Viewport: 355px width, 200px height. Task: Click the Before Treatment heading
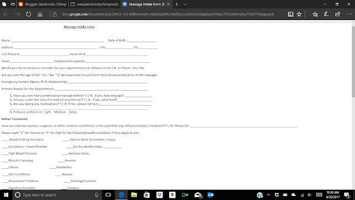[15, 119]
